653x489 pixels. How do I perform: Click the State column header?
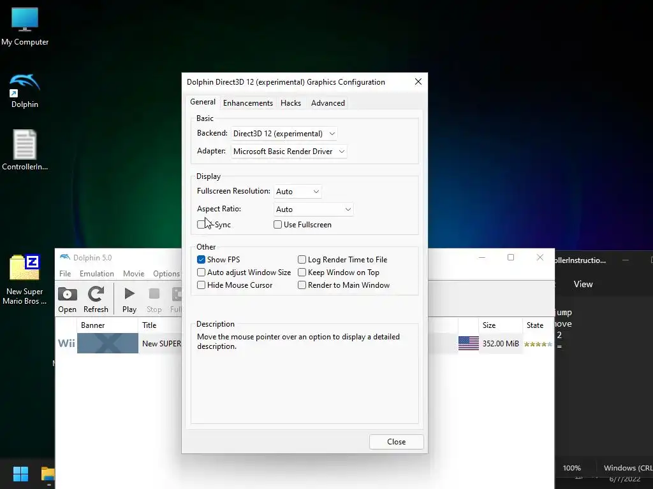[x=538, y=325]
